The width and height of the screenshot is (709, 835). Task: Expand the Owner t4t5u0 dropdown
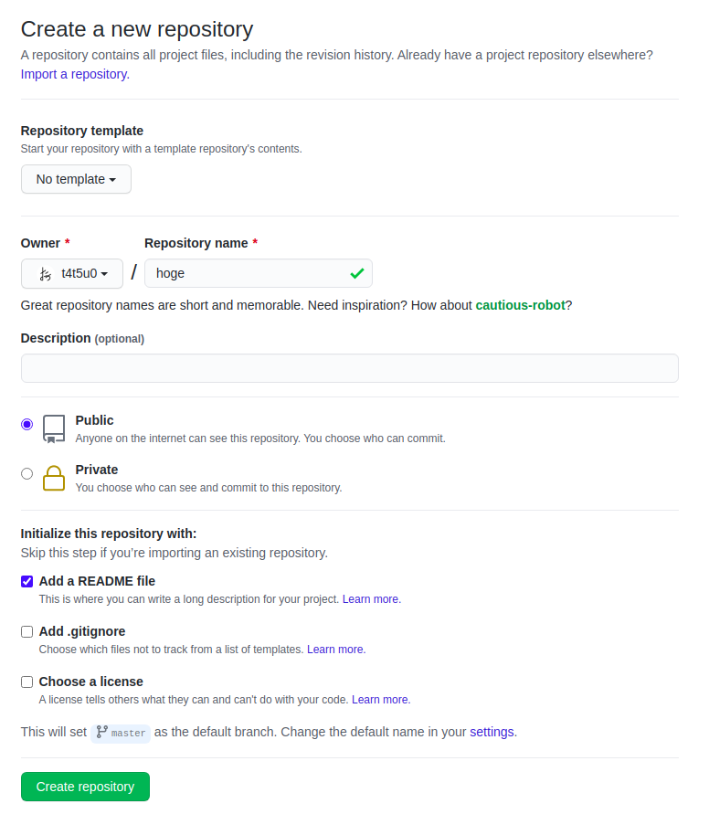point(72,274)
